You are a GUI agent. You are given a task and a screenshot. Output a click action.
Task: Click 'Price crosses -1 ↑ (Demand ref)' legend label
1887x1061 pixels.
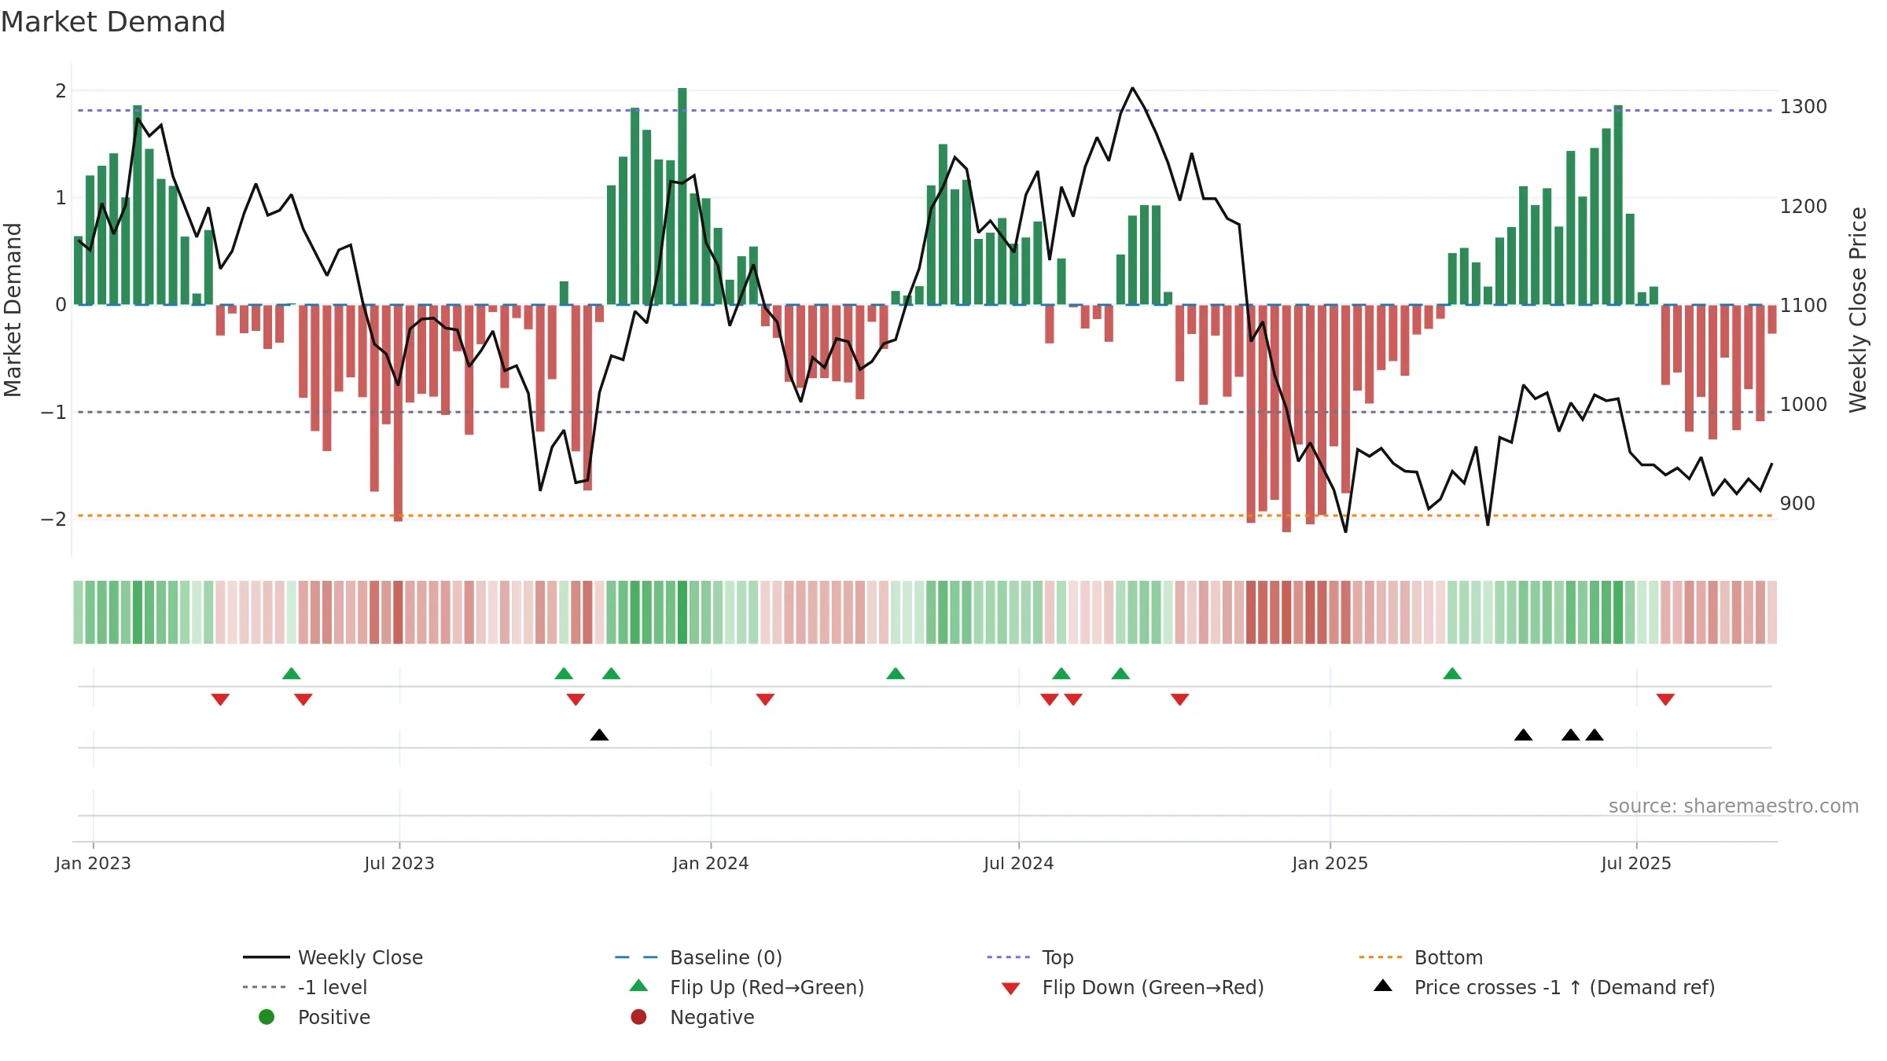pyautogui.click(x=1565, y=987)
